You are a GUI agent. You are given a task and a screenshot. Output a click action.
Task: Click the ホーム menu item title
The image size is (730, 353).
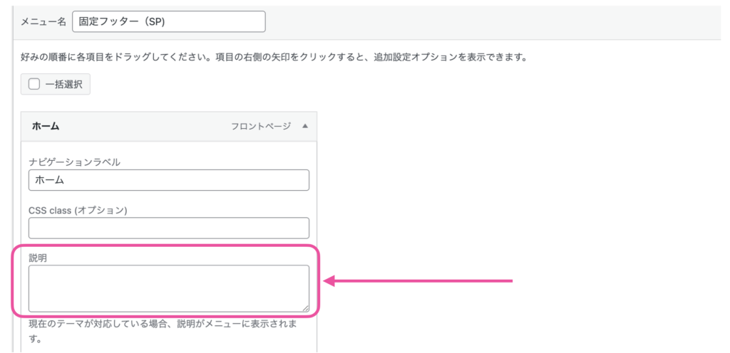[46, 126]
